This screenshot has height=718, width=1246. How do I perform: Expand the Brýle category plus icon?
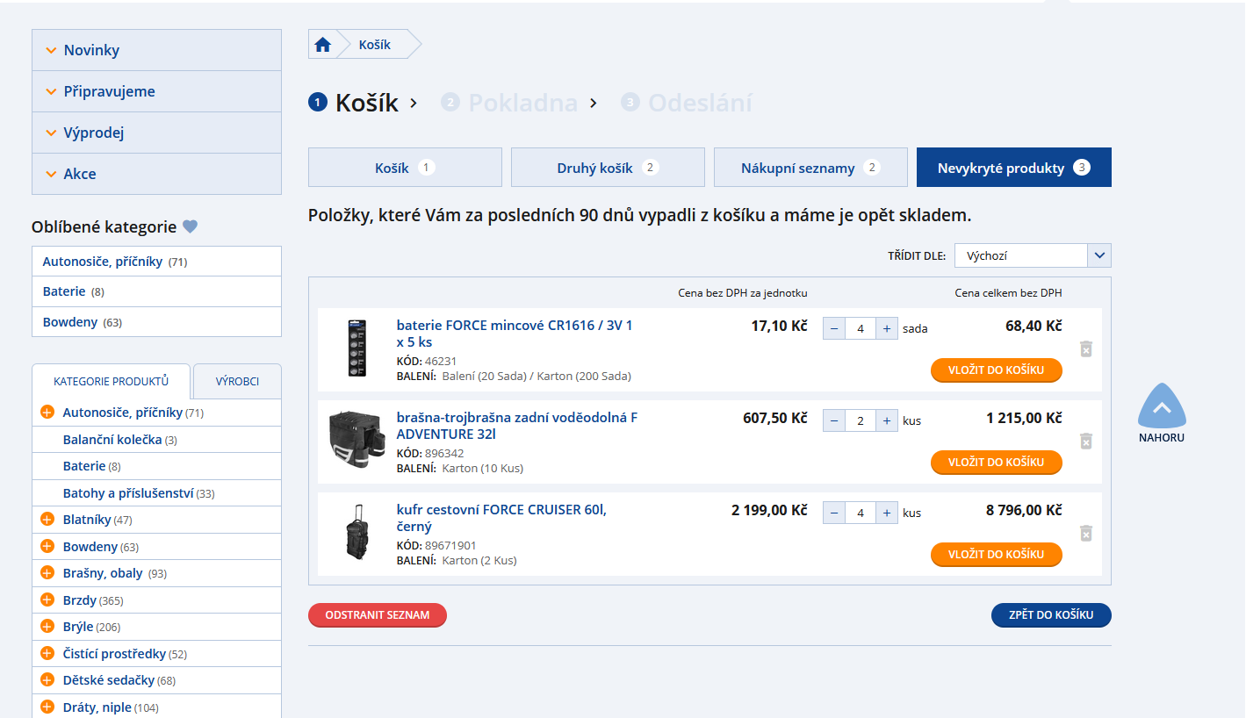(47, 627)
